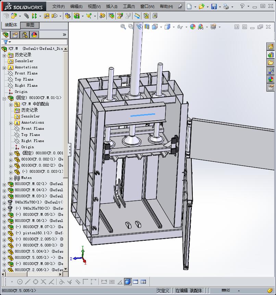Screen dimensions: 276x295
Task: Open the 视图(V) menu
Action: (94, 6)
